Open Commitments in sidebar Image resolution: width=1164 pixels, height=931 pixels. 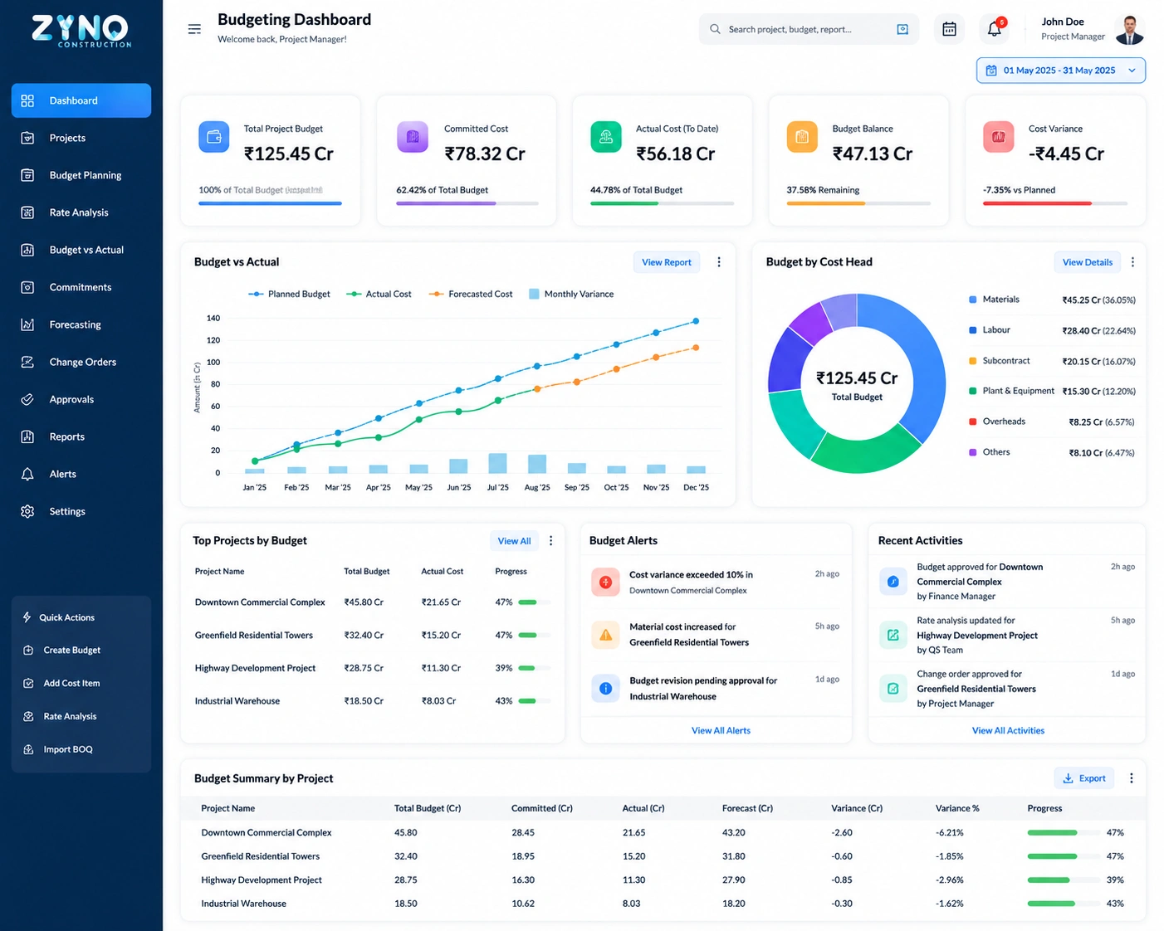[x=81, y=287]
